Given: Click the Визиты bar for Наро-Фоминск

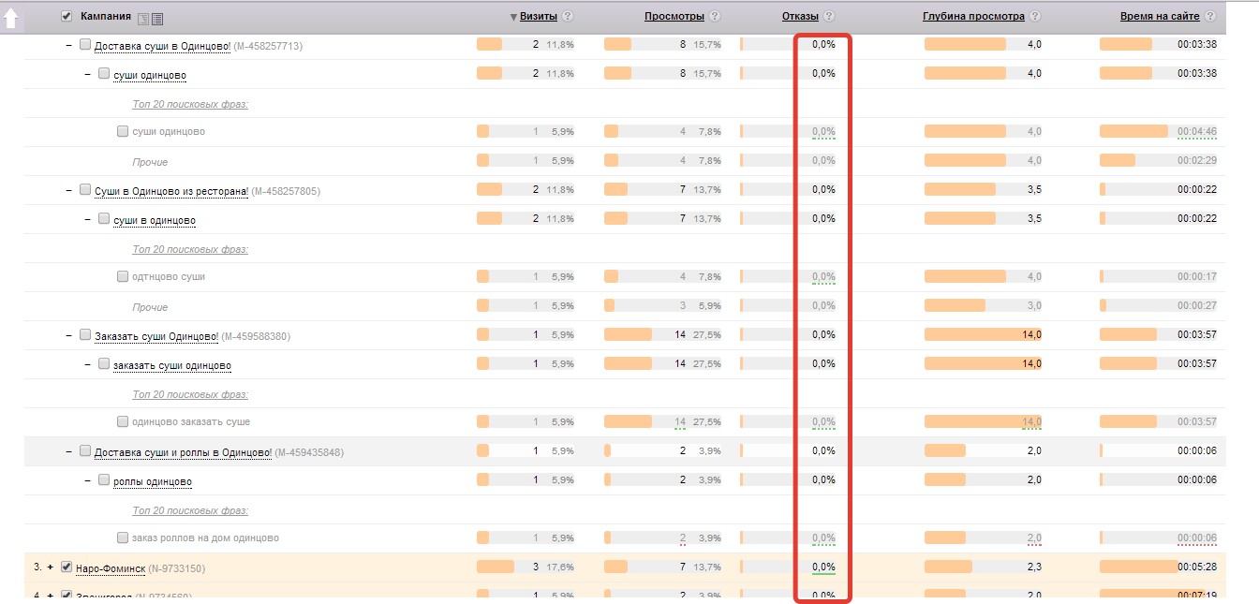Looking at the screenshot, I should (496, 567).
